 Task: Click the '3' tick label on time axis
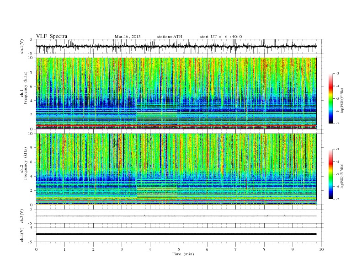122,249
